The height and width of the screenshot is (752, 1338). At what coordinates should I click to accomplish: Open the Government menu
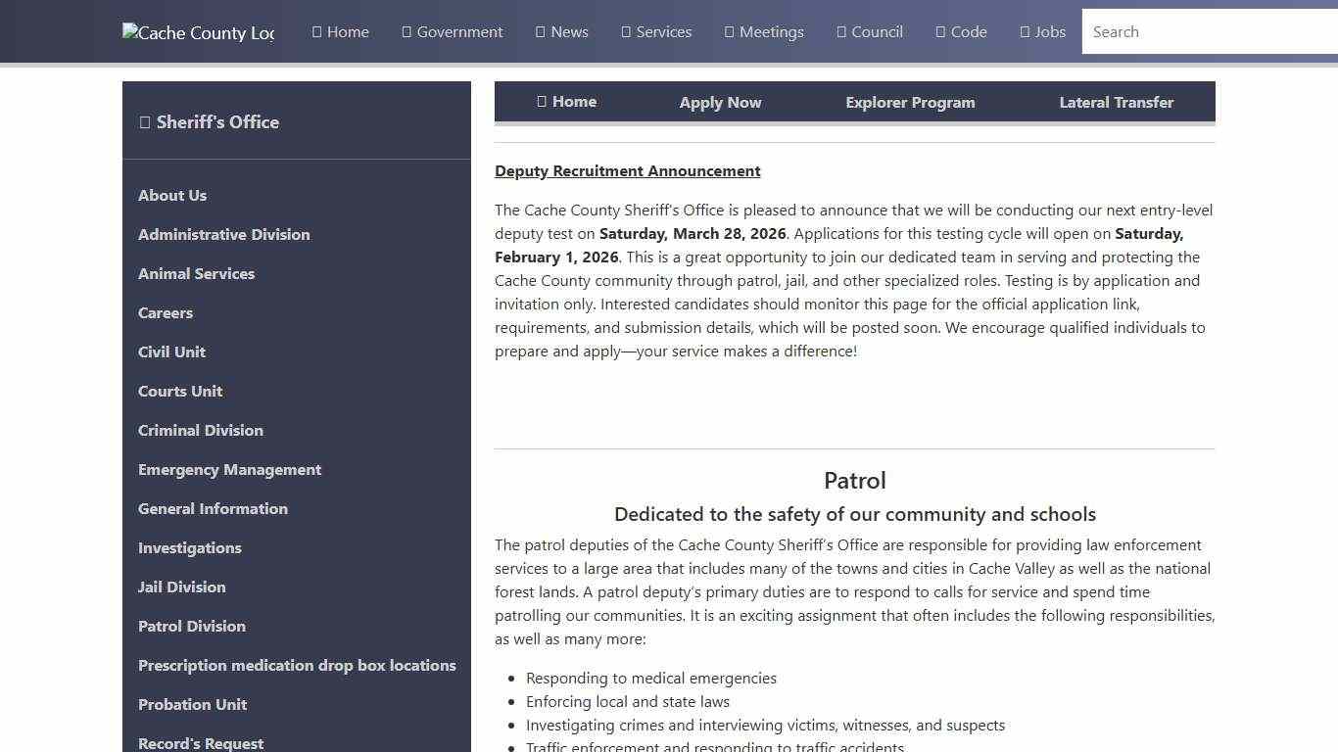point(452,31)
